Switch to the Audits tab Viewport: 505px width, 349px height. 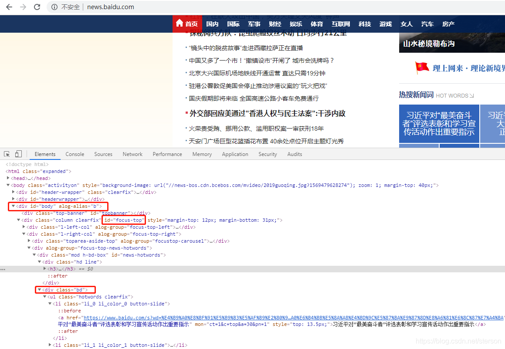click(x=295, y=154)
